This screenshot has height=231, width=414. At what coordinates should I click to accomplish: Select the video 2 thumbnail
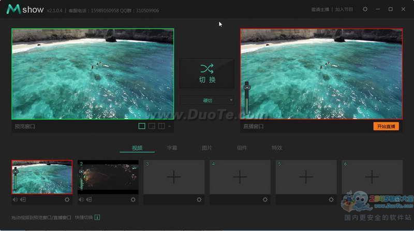108,177
